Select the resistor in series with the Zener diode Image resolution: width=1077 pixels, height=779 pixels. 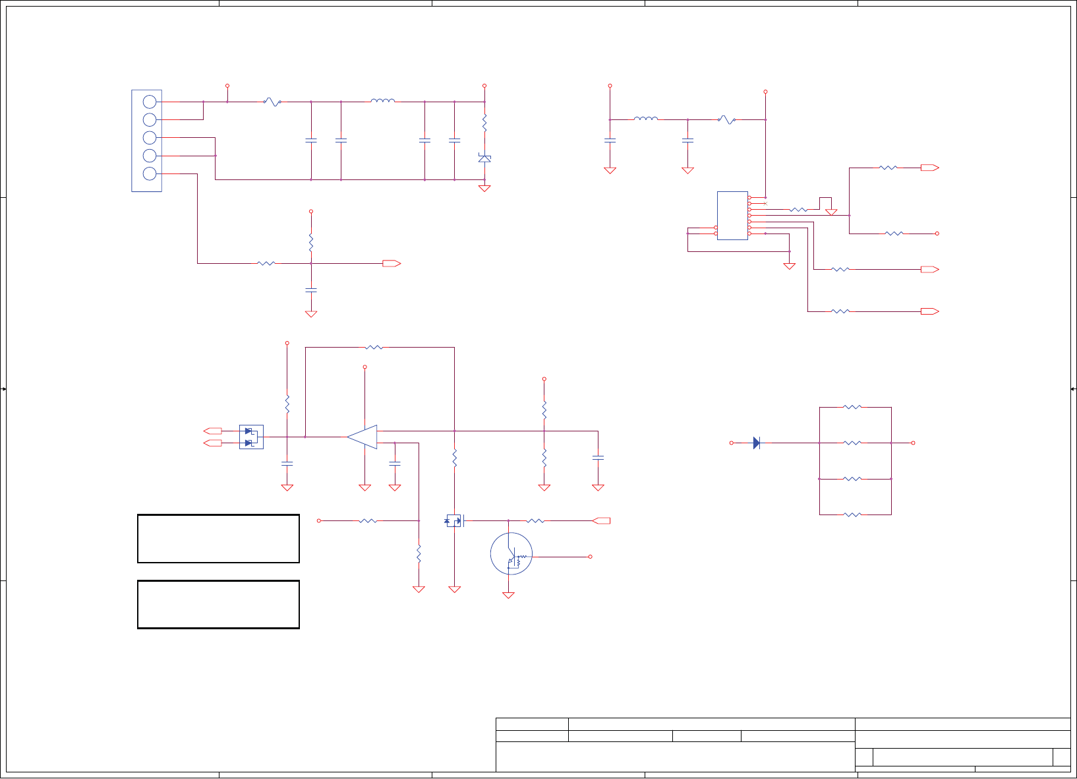484,122
